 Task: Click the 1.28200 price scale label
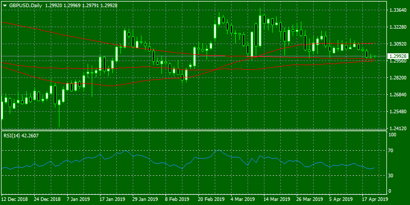(x=397, y=78)
